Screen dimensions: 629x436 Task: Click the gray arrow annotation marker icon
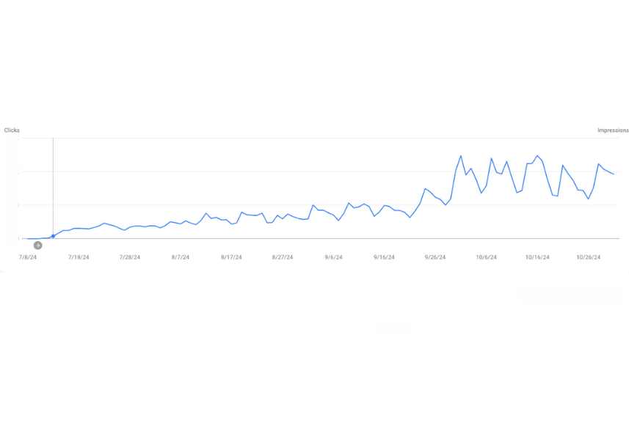pyautogui.click(x=37, y=245)
